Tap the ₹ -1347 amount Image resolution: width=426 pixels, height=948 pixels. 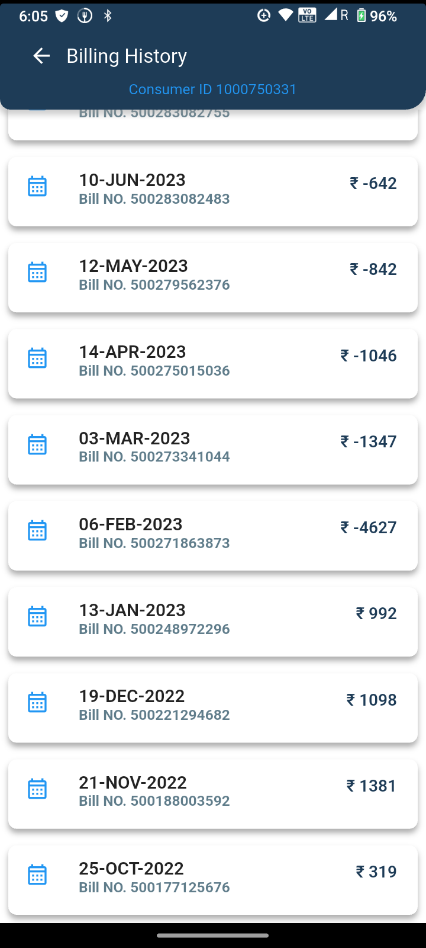click(x=368, y=441)
